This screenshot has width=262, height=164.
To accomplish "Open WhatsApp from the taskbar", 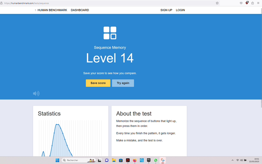I will tap(156, 160).
